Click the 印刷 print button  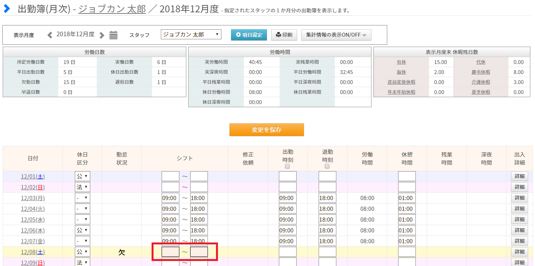284,35
